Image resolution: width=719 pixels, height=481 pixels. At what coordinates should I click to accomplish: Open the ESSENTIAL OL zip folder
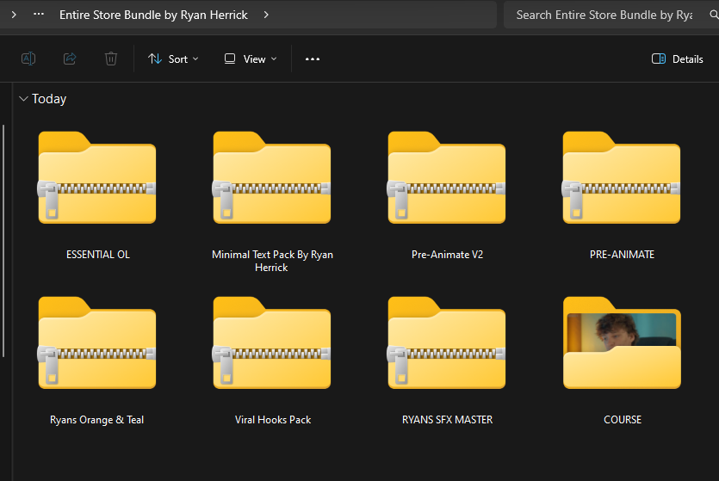(97, 178)
